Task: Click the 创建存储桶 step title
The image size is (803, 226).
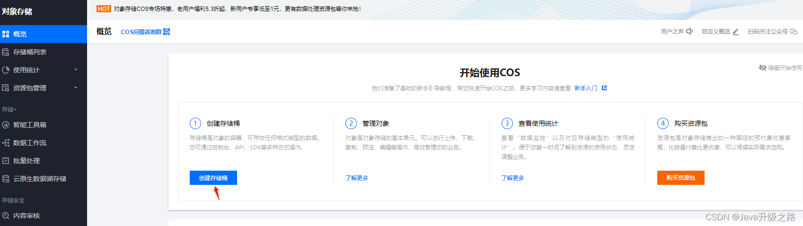Action: pos(223,123)
